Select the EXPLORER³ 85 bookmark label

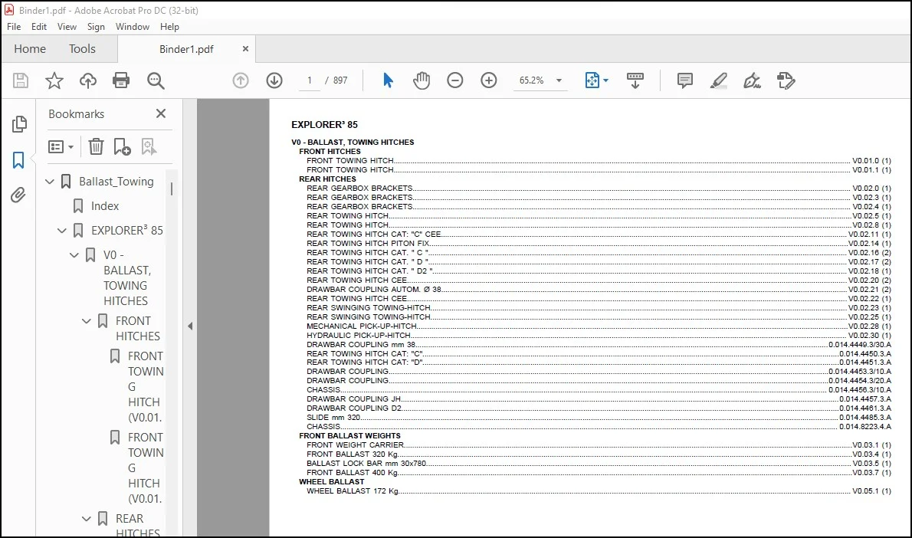click(x=126, y=231)
